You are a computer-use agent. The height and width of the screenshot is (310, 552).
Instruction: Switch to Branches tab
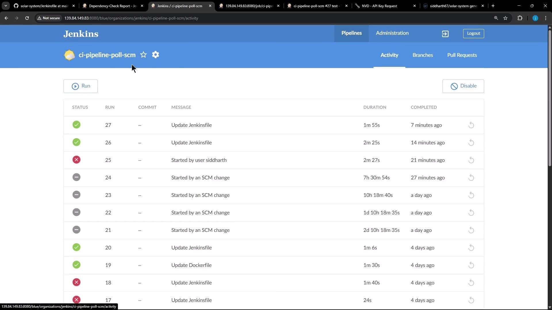click(x=423, y=55)
